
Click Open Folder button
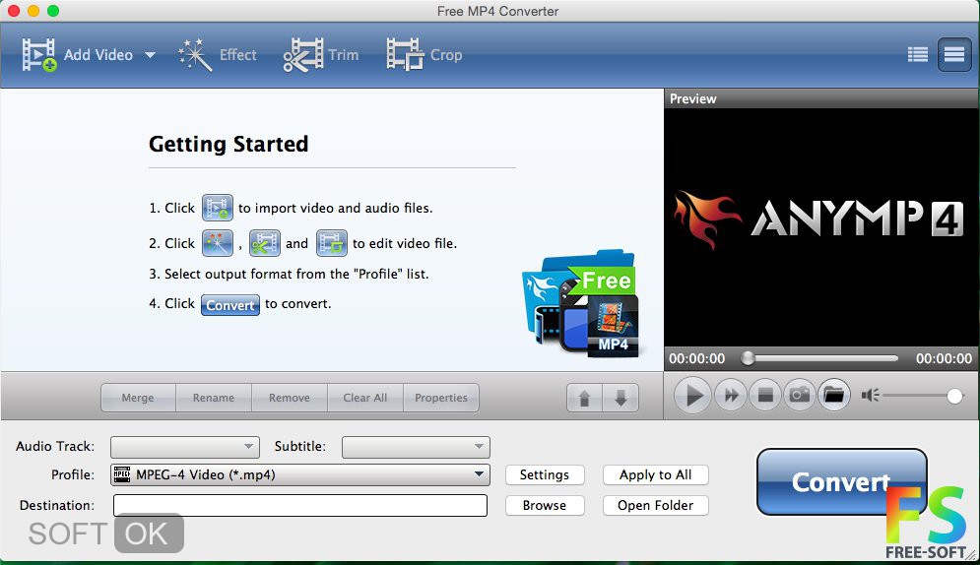coord(656,506)
